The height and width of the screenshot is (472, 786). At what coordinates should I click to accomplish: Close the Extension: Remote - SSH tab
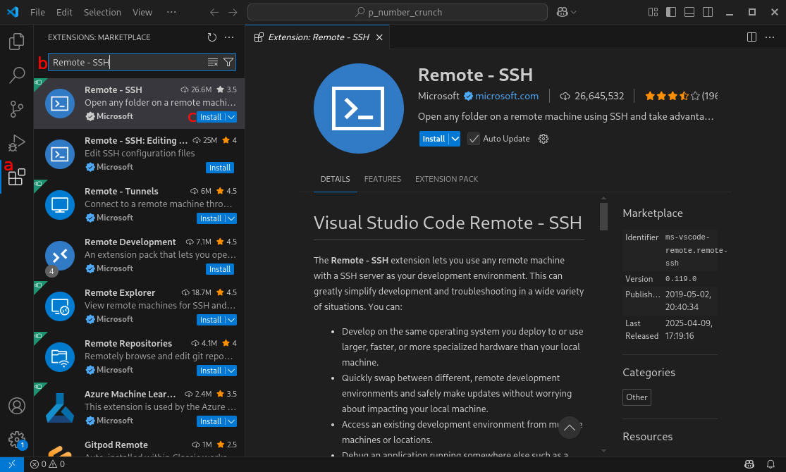click(379, 37)
